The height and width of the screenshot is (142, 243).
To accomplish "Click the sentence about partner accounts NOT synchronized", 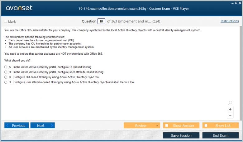I will (x=54, y=54).
